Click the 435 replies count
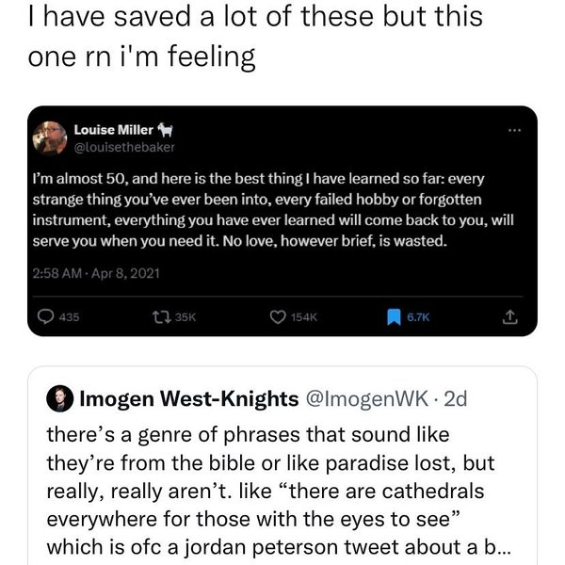The height and width of the screenshot is (565, 565). 68,318
